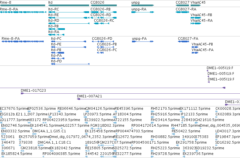
Task: Click transcript VhaAC45-RB
Action: click(x=196, y=18)
